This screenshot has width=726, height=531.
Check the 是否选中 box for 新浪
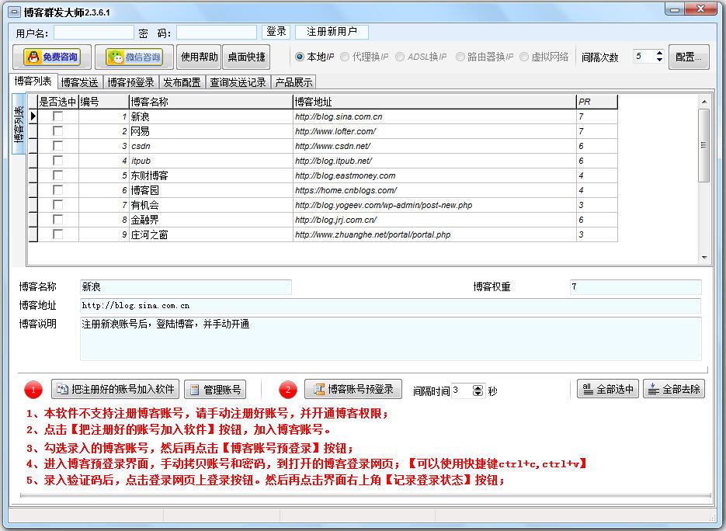tap(58, 116)
